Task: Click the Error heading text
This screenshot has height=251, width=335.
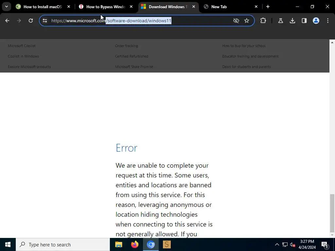Action: tap(127, 148)
